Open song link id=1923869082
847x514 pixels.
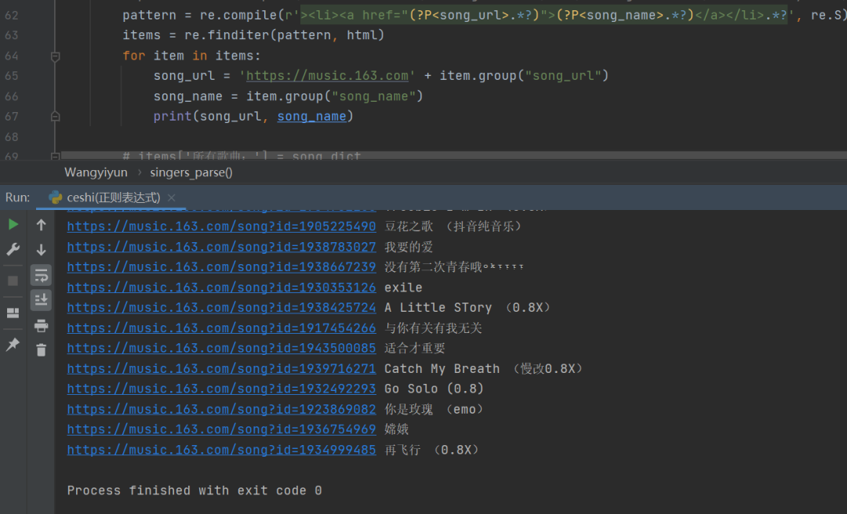[221, 409]
